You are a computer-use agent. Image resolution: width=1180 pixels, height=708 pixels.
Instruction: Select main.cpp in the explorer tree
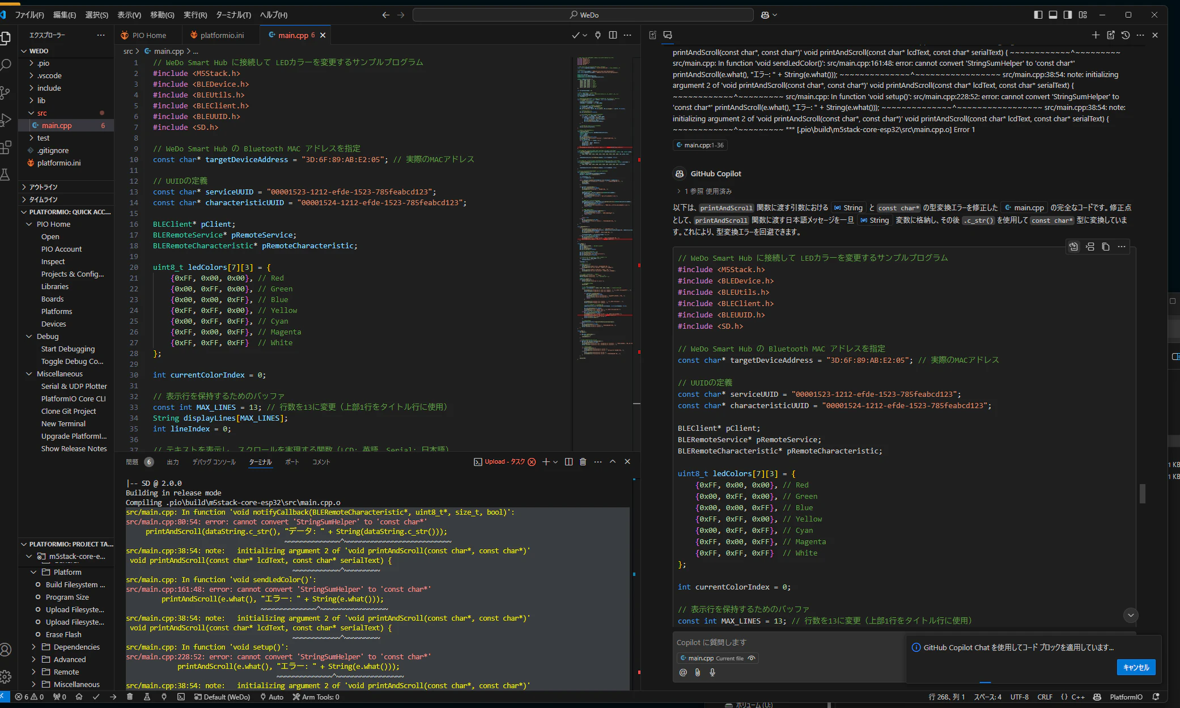point(66,125)
